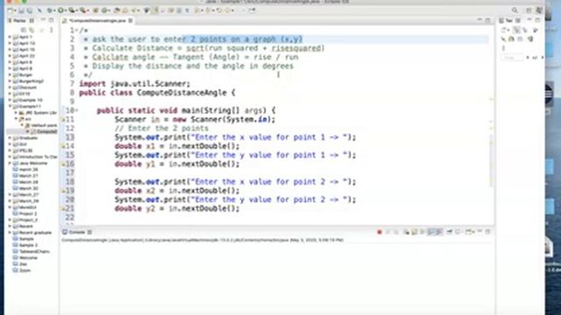This screenshot has height=315, width=561.
Task: Click the Back navigation arrow in toolbar
Action: [x=219, y=10]
